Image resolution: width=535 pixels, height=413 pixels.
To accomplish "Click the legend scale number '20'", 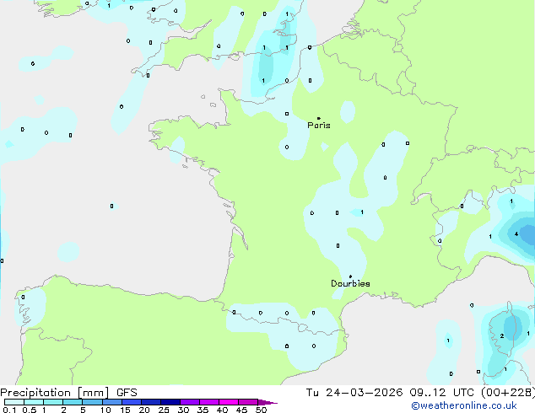I will pos(144,410).
